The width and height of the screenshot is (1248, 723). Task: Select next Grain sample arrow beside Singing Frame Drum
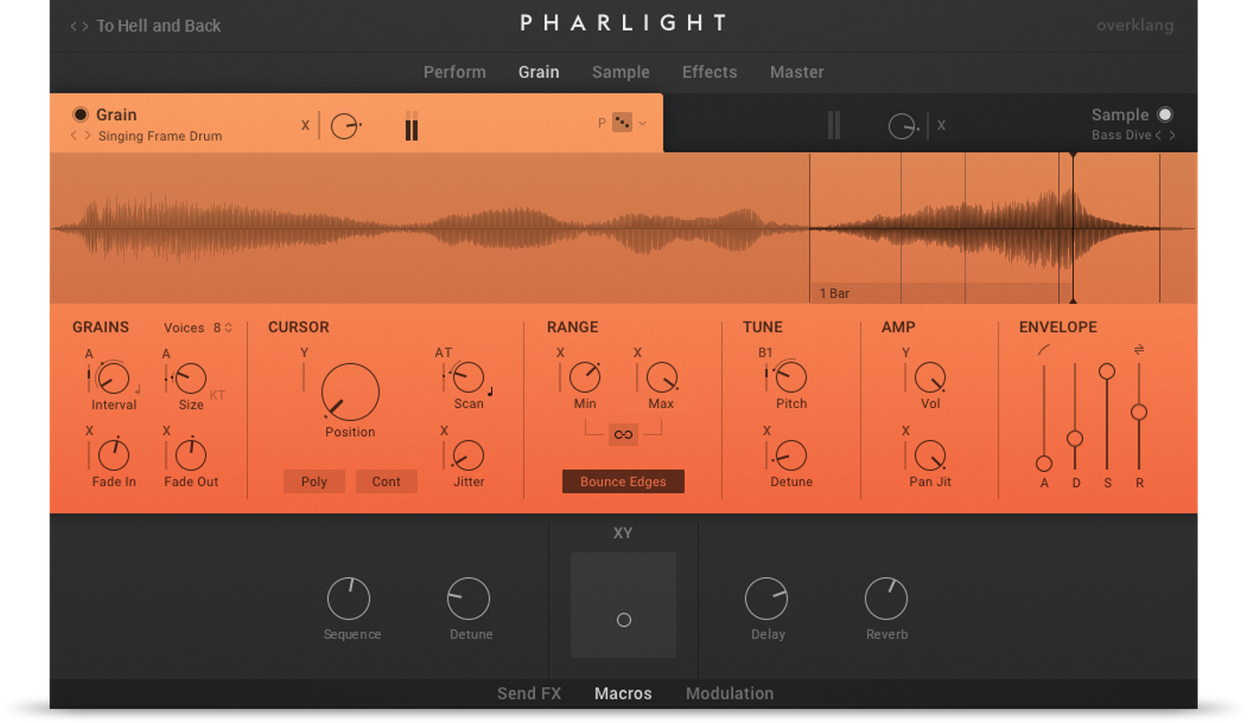click(x=87, y=136)
